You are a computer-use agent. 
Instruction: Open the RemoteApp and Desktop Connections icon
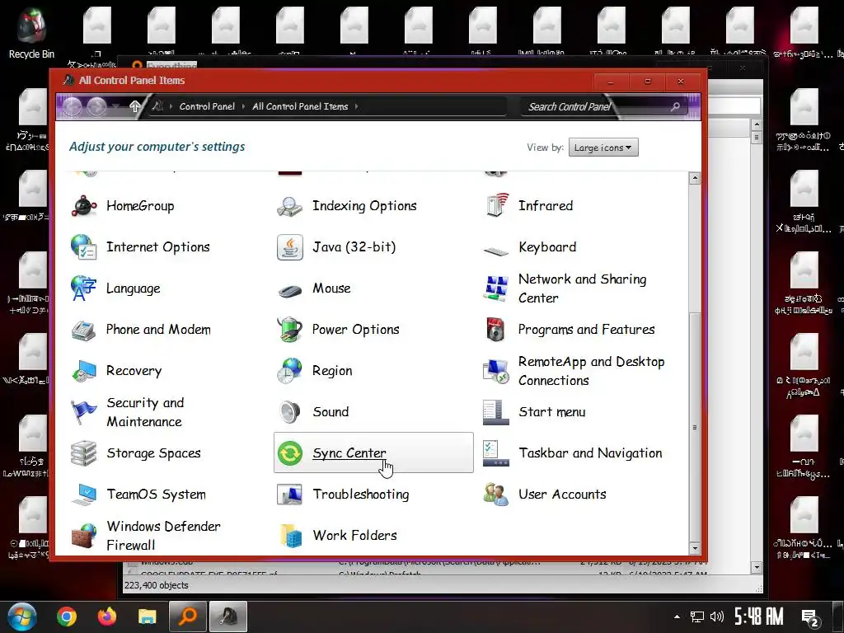[496, 371]
